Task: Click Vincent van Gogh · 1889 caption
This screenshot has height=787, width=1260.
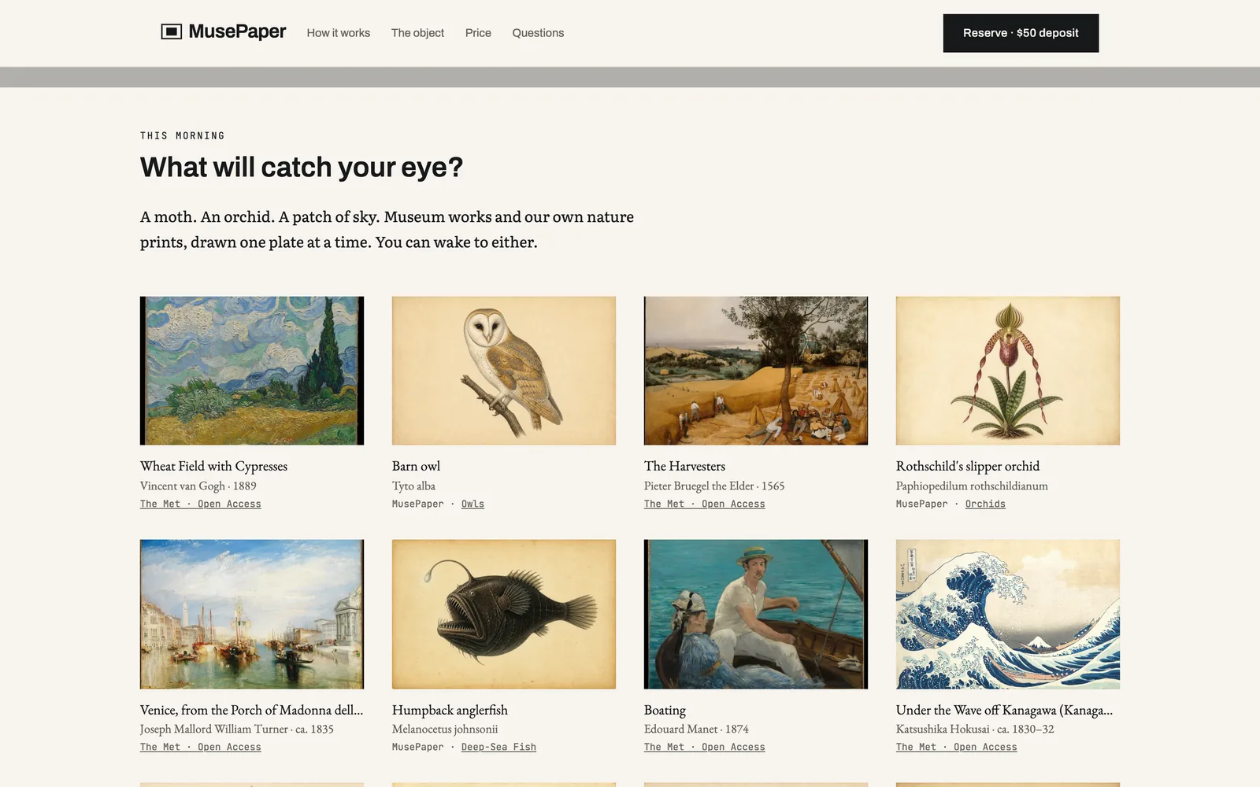Action: pos(198,486)
